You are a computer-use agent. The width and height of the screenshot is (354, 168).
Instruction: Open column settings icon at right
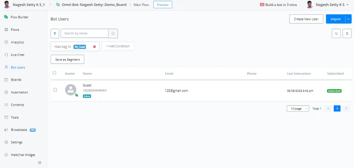click(x=347, y=33)
